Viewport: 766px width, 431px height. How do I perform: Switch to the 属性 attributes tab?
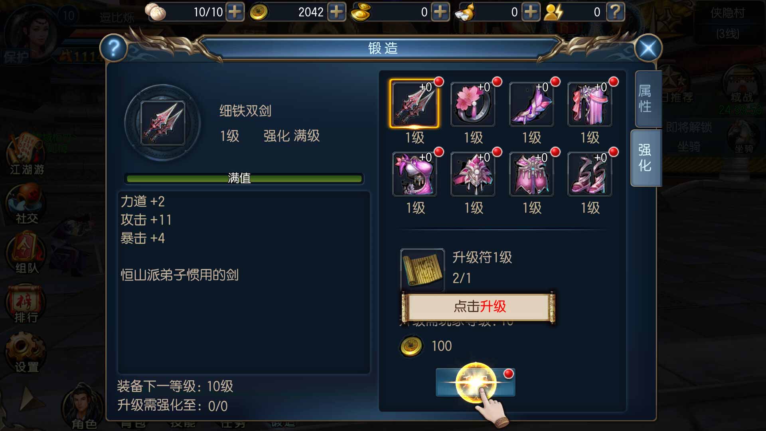pyautogui.click(x=646, y=99)
